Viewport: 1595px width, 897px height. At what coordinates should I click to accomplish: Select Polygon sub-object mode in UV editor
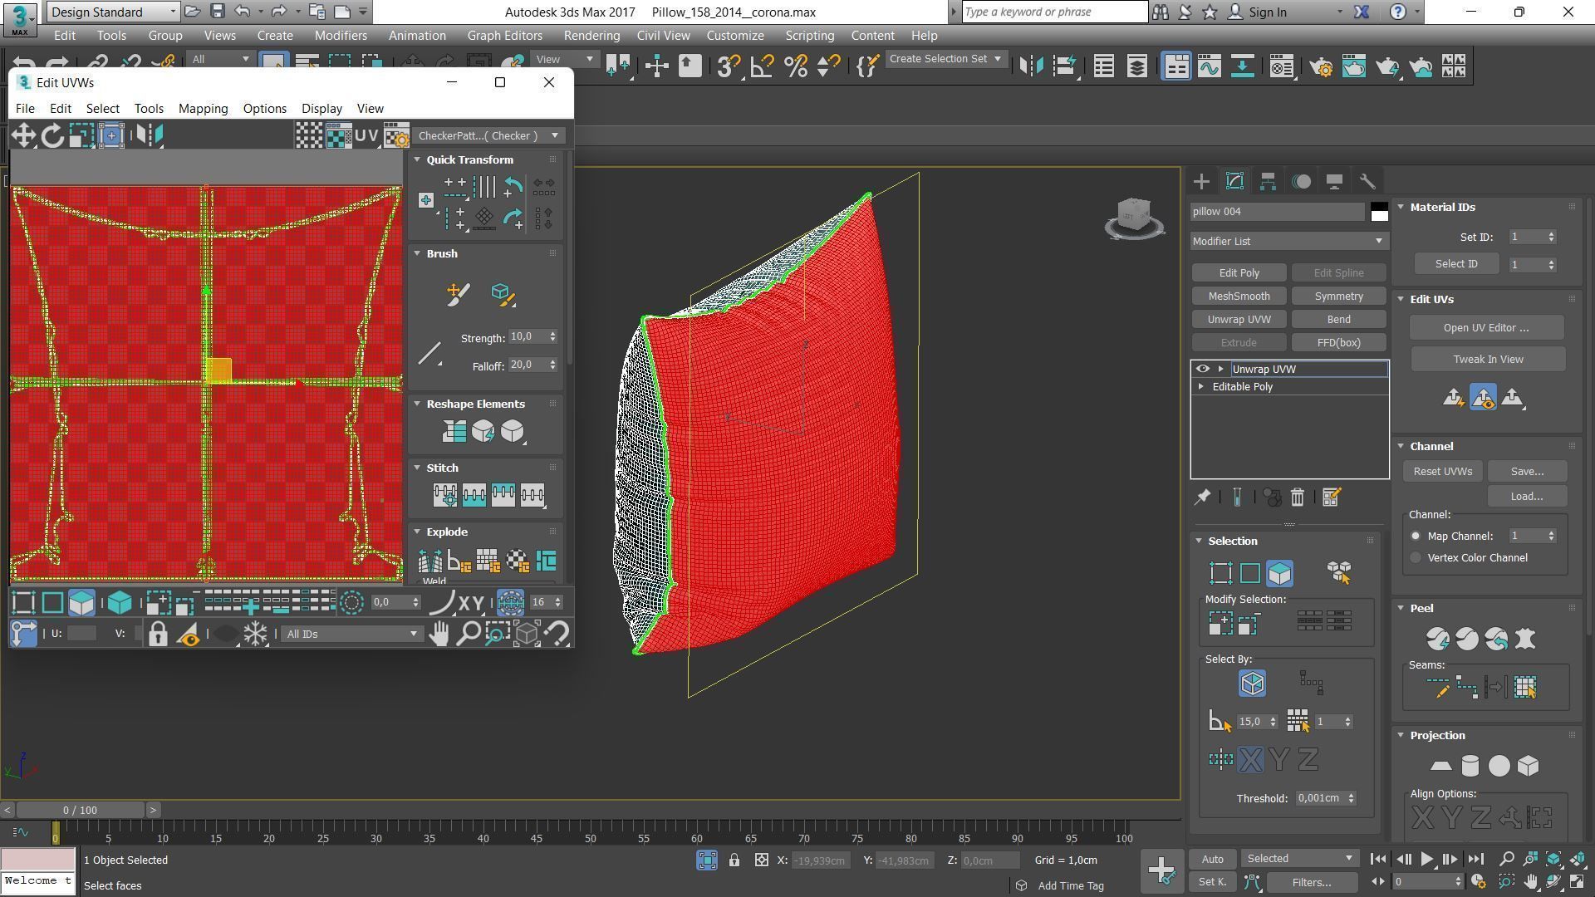click(81, 603)
